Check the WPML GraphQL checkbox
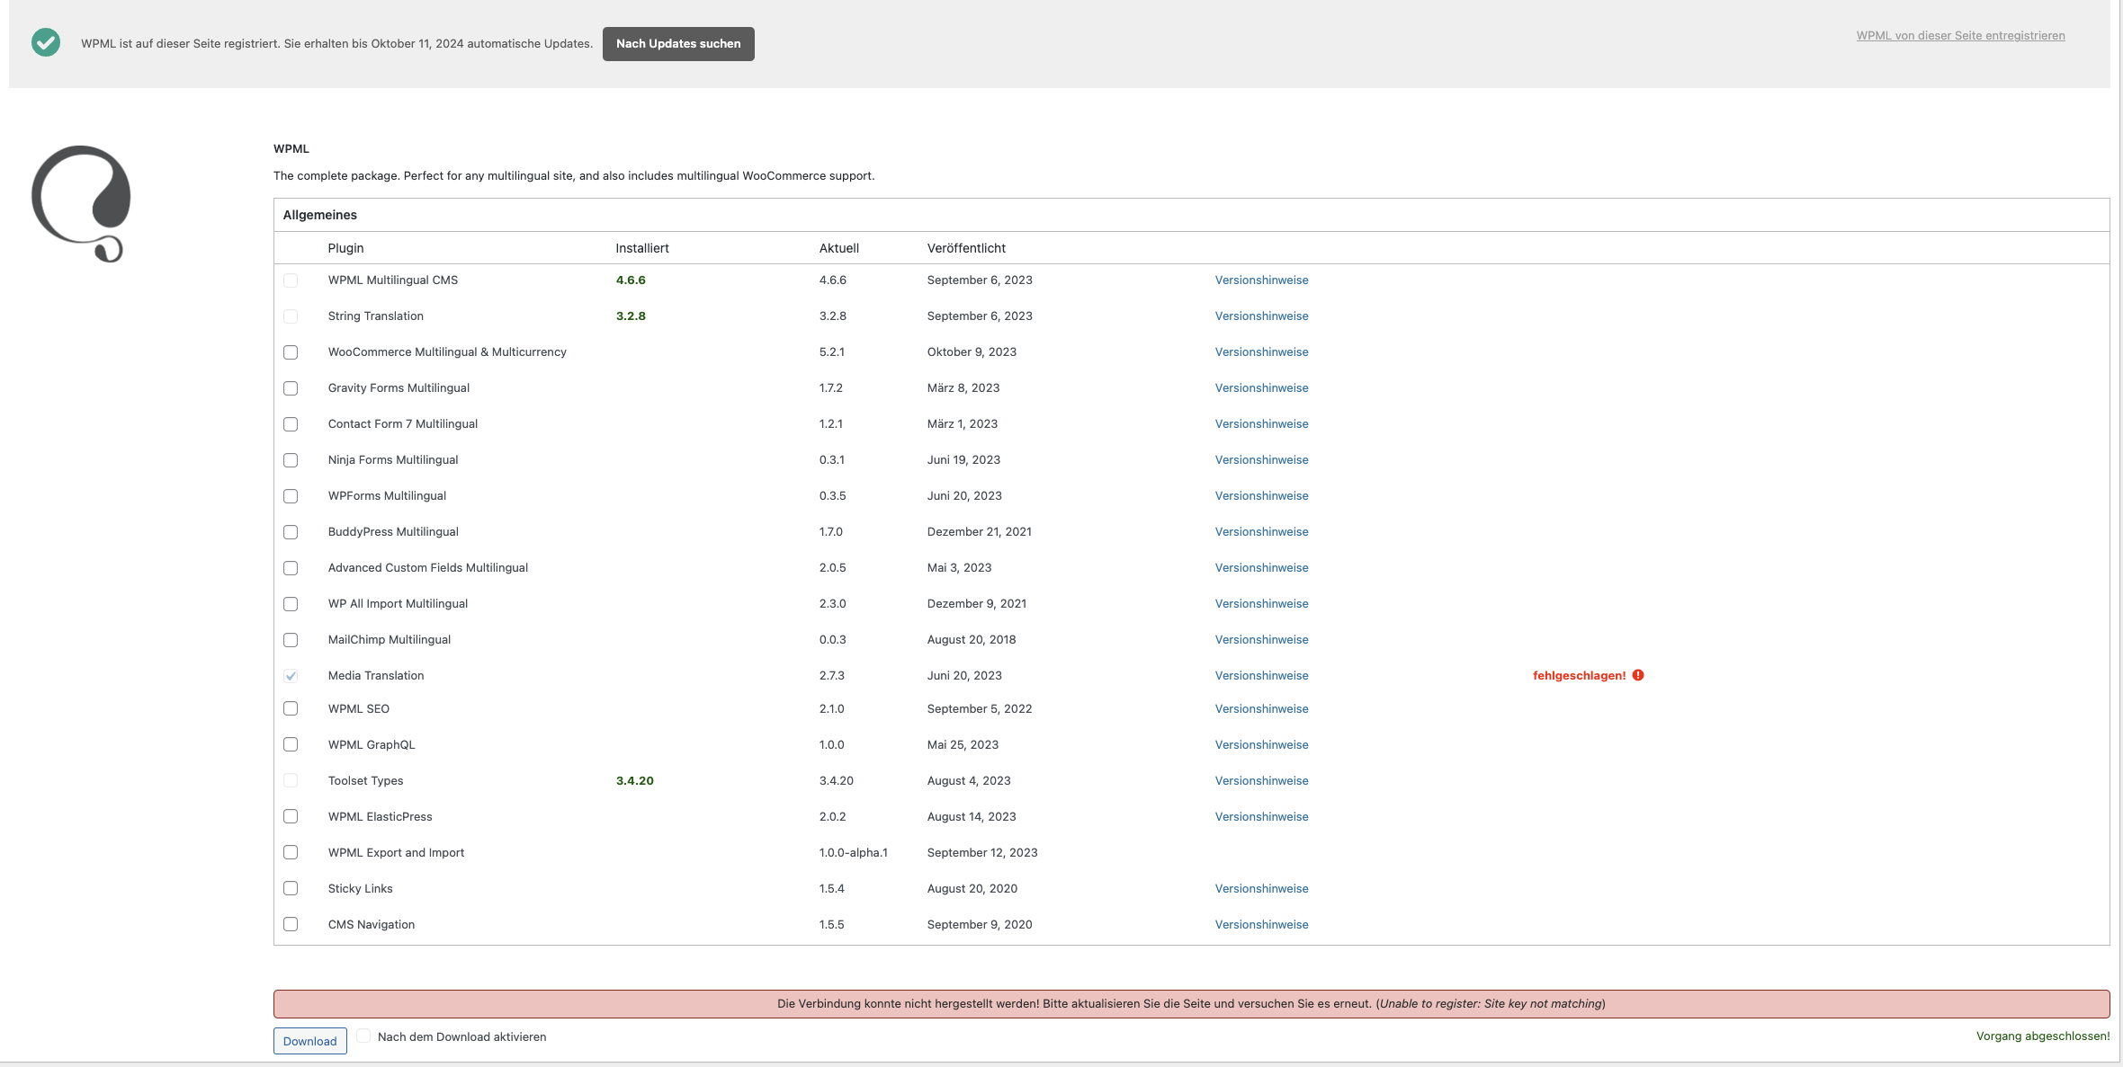The width and height of the screenshot is (2123, 1067). point(291,744)
